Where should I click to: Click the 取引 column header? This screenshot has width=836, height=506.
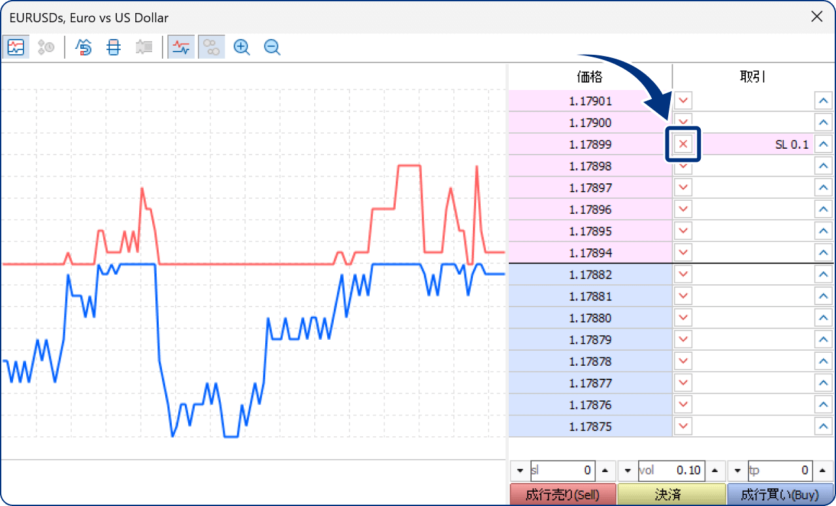(x=752, y=77)
